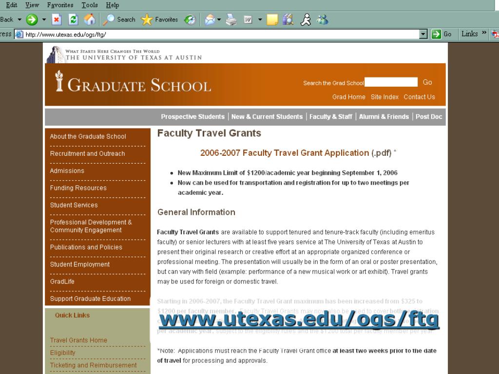
Task: Click the Search the Grad School input box
Action: click(391, 82)
